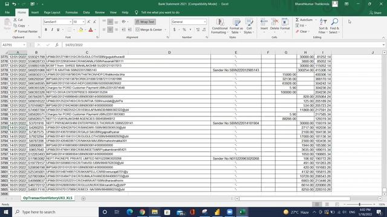
Task: Click the Share button
Action: (x=375, y=13)
